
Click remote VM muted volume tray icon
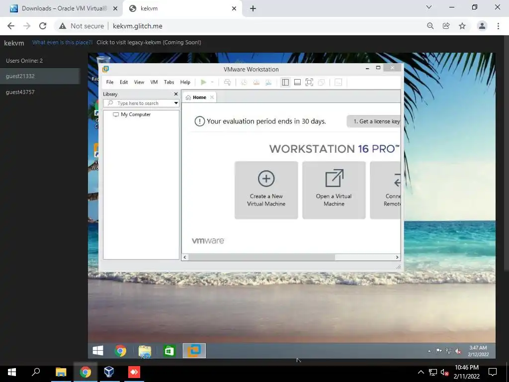(x=458, y=351)
